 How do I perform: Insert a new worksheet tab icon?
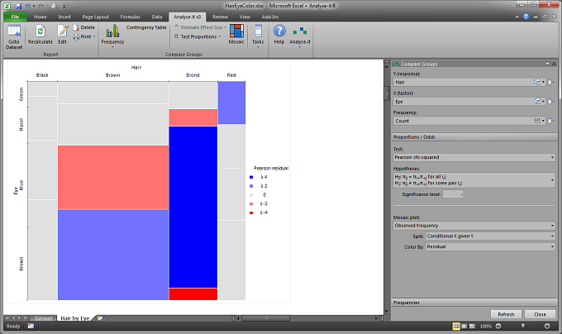click(x=100, y=318)
